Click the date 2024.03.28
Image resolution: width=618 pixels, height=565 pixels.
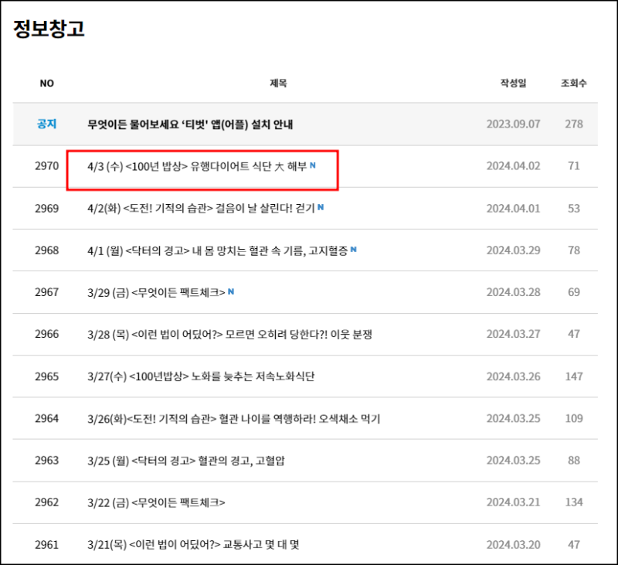click(513, 292)
